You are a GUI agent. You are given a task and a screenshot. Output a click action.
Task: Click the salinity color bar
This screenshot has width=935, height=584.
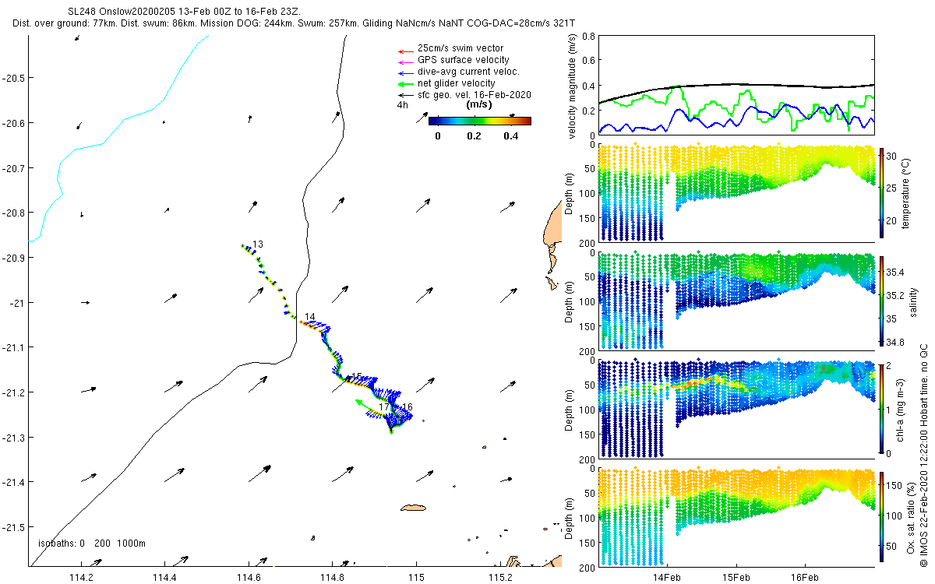click(881, 300)
